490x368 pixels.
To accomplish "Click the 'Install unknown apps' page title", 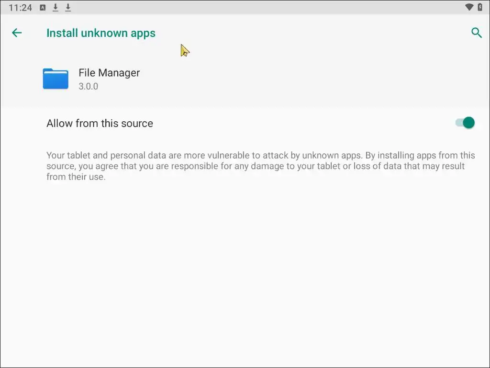I will (x=100, y=33).
